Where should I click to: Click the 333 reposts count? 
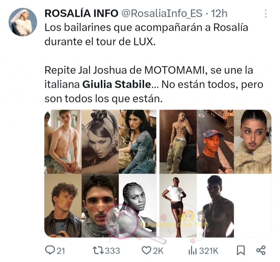(x=112, y=251)
